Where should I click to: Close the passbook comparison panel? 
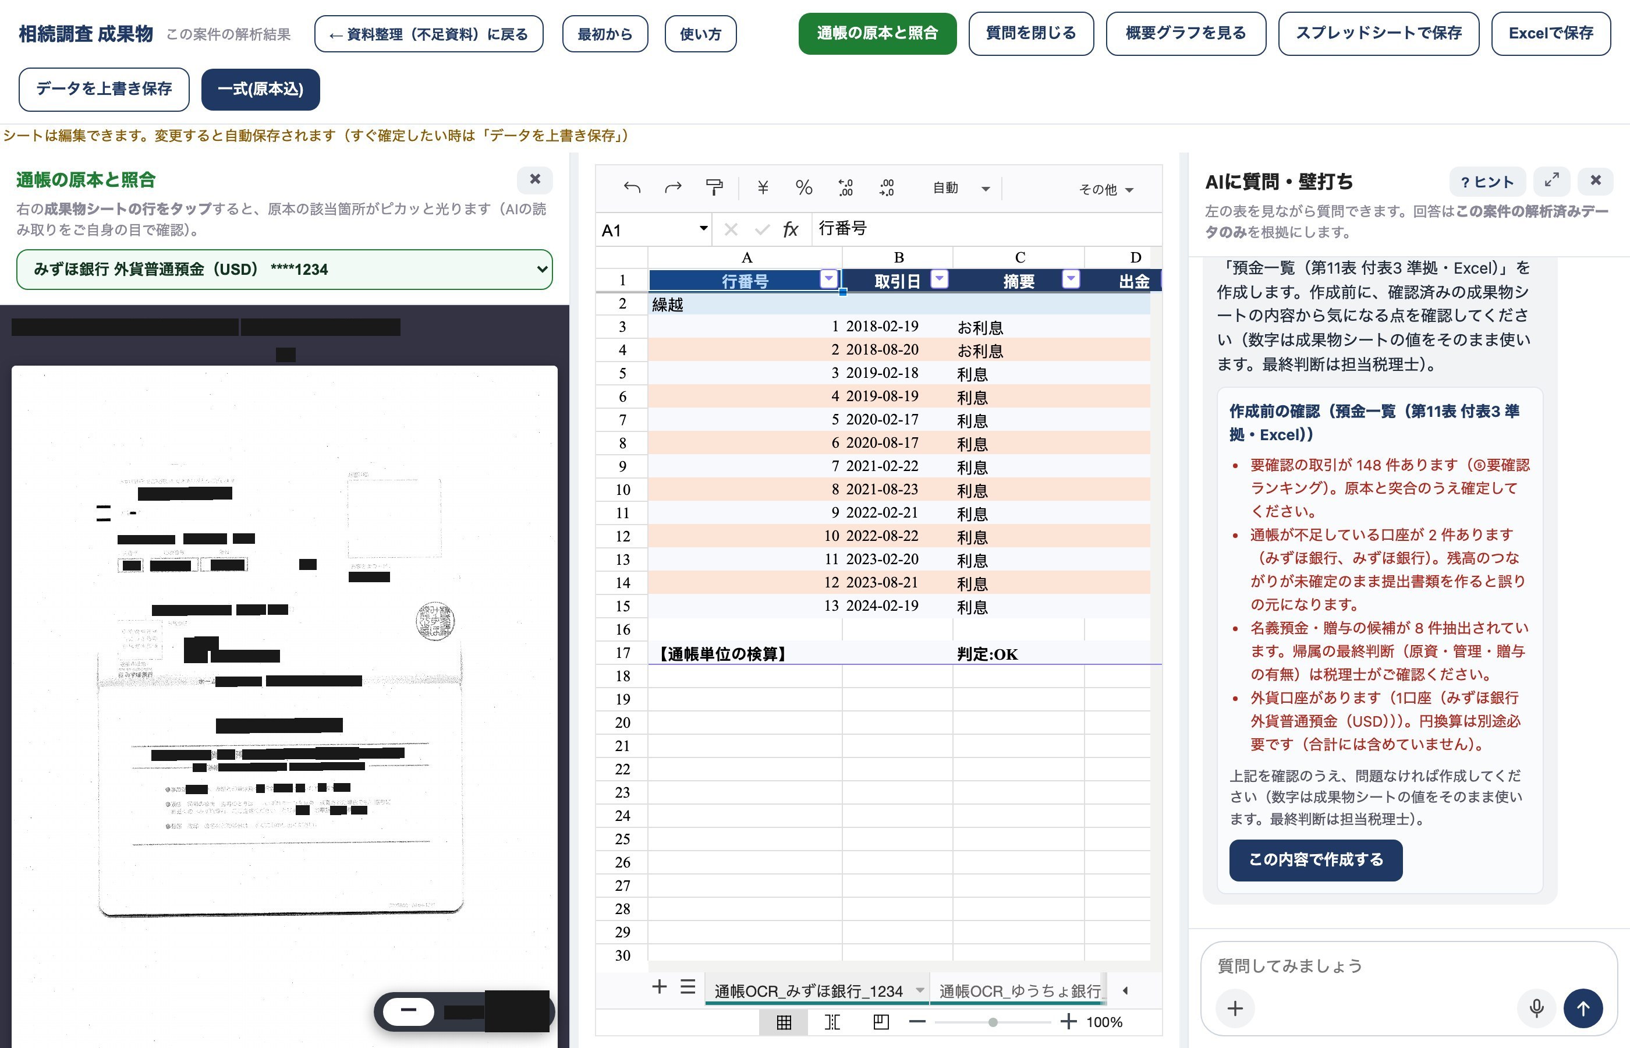pyautogui.click(x=535, y=180)
